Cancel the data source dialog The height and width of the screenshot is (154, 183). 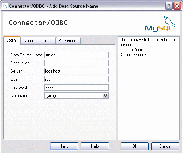coord(165,146)
